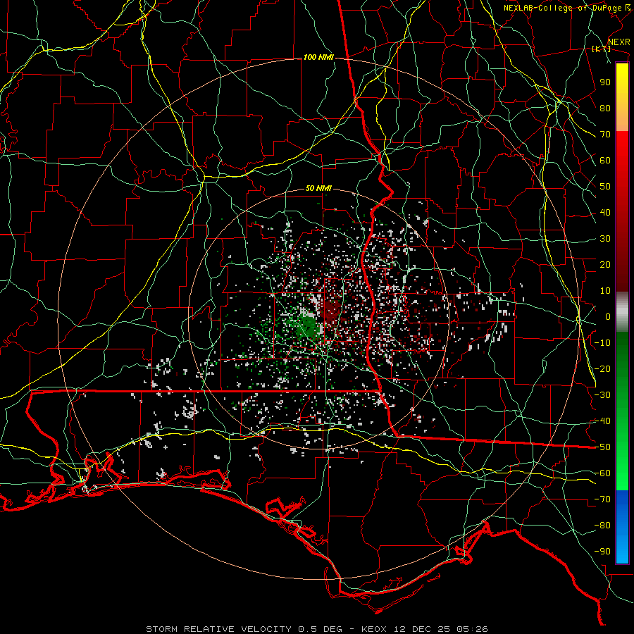Pick the gray zero-velocity segment of color bar

coord(622,312)
